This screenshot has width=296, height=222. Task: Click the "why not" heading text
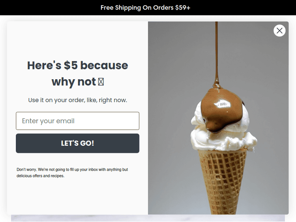click(x=74, y=82)
